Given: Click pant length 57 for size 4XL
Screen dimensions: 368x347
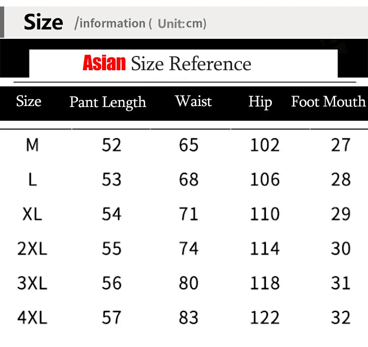Looking at the screenshot, I should point(111,318).
